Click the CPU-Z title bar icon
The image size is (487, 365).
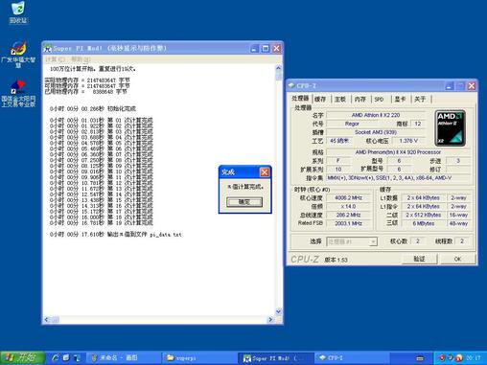pyautogui.click(x=291, y=85)
